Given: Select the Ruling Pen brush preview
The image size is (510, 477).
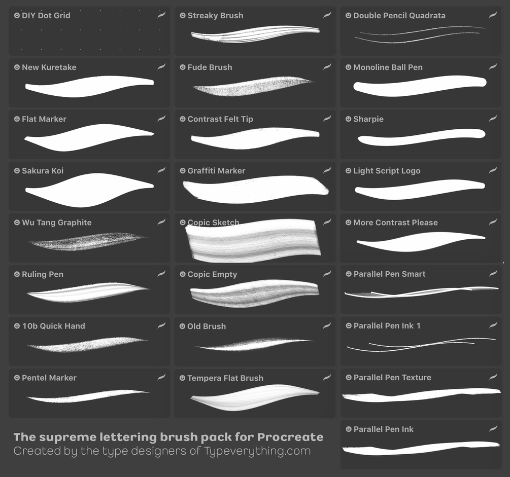Looking at the screenshot, I should click(88, 292).
